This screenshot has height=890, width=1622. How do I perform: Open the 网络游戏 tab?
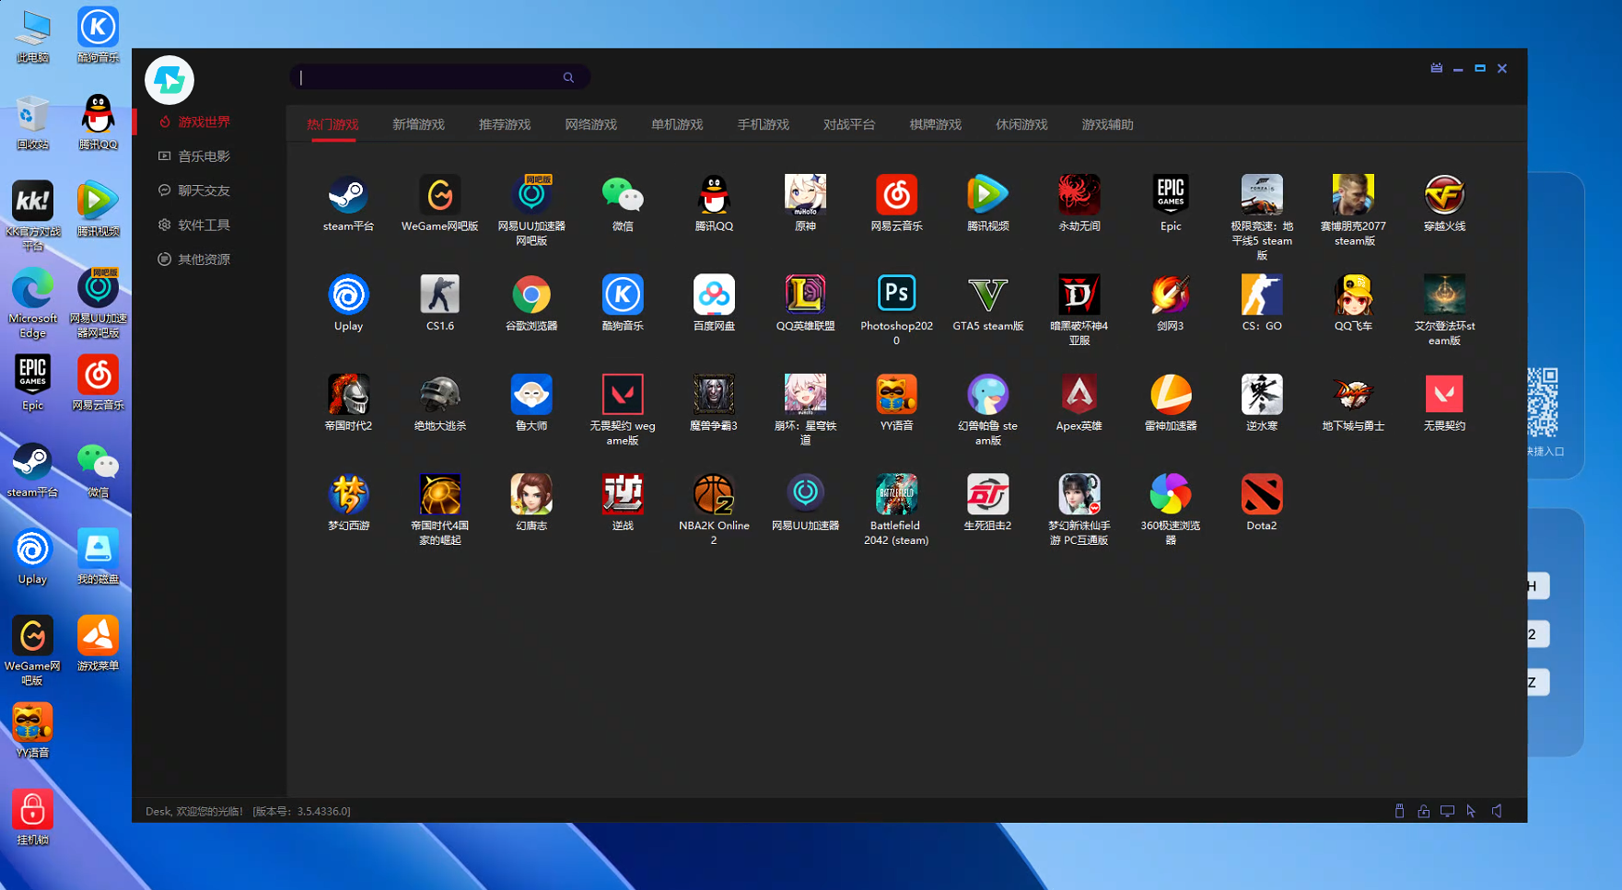click(x=590, y=124)
